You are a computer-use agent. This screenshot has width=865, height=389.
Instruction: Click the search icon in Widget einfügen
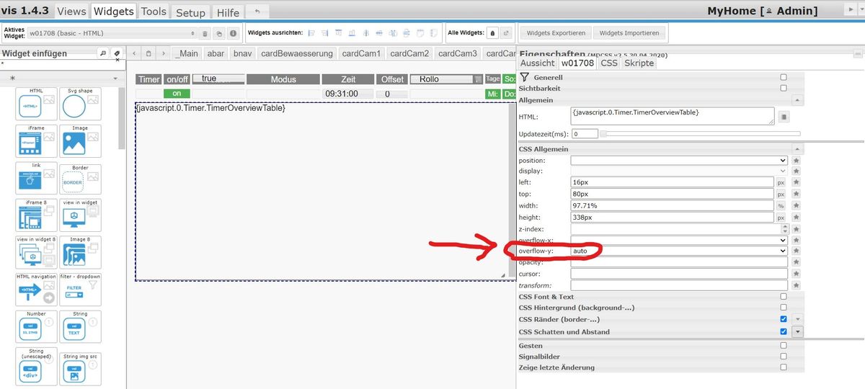[x=103, y=53]
